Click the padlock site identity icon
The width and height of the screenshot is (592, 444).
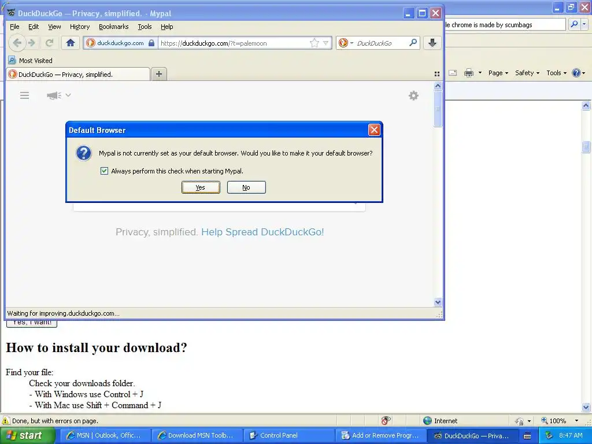pyautogui.click(x=151, y=43)
